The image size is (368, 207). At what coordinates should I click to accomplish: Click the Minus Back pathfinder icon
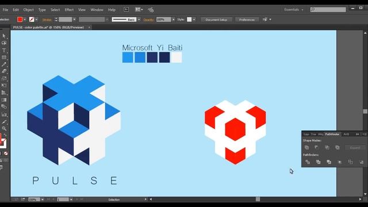(361, 162)
